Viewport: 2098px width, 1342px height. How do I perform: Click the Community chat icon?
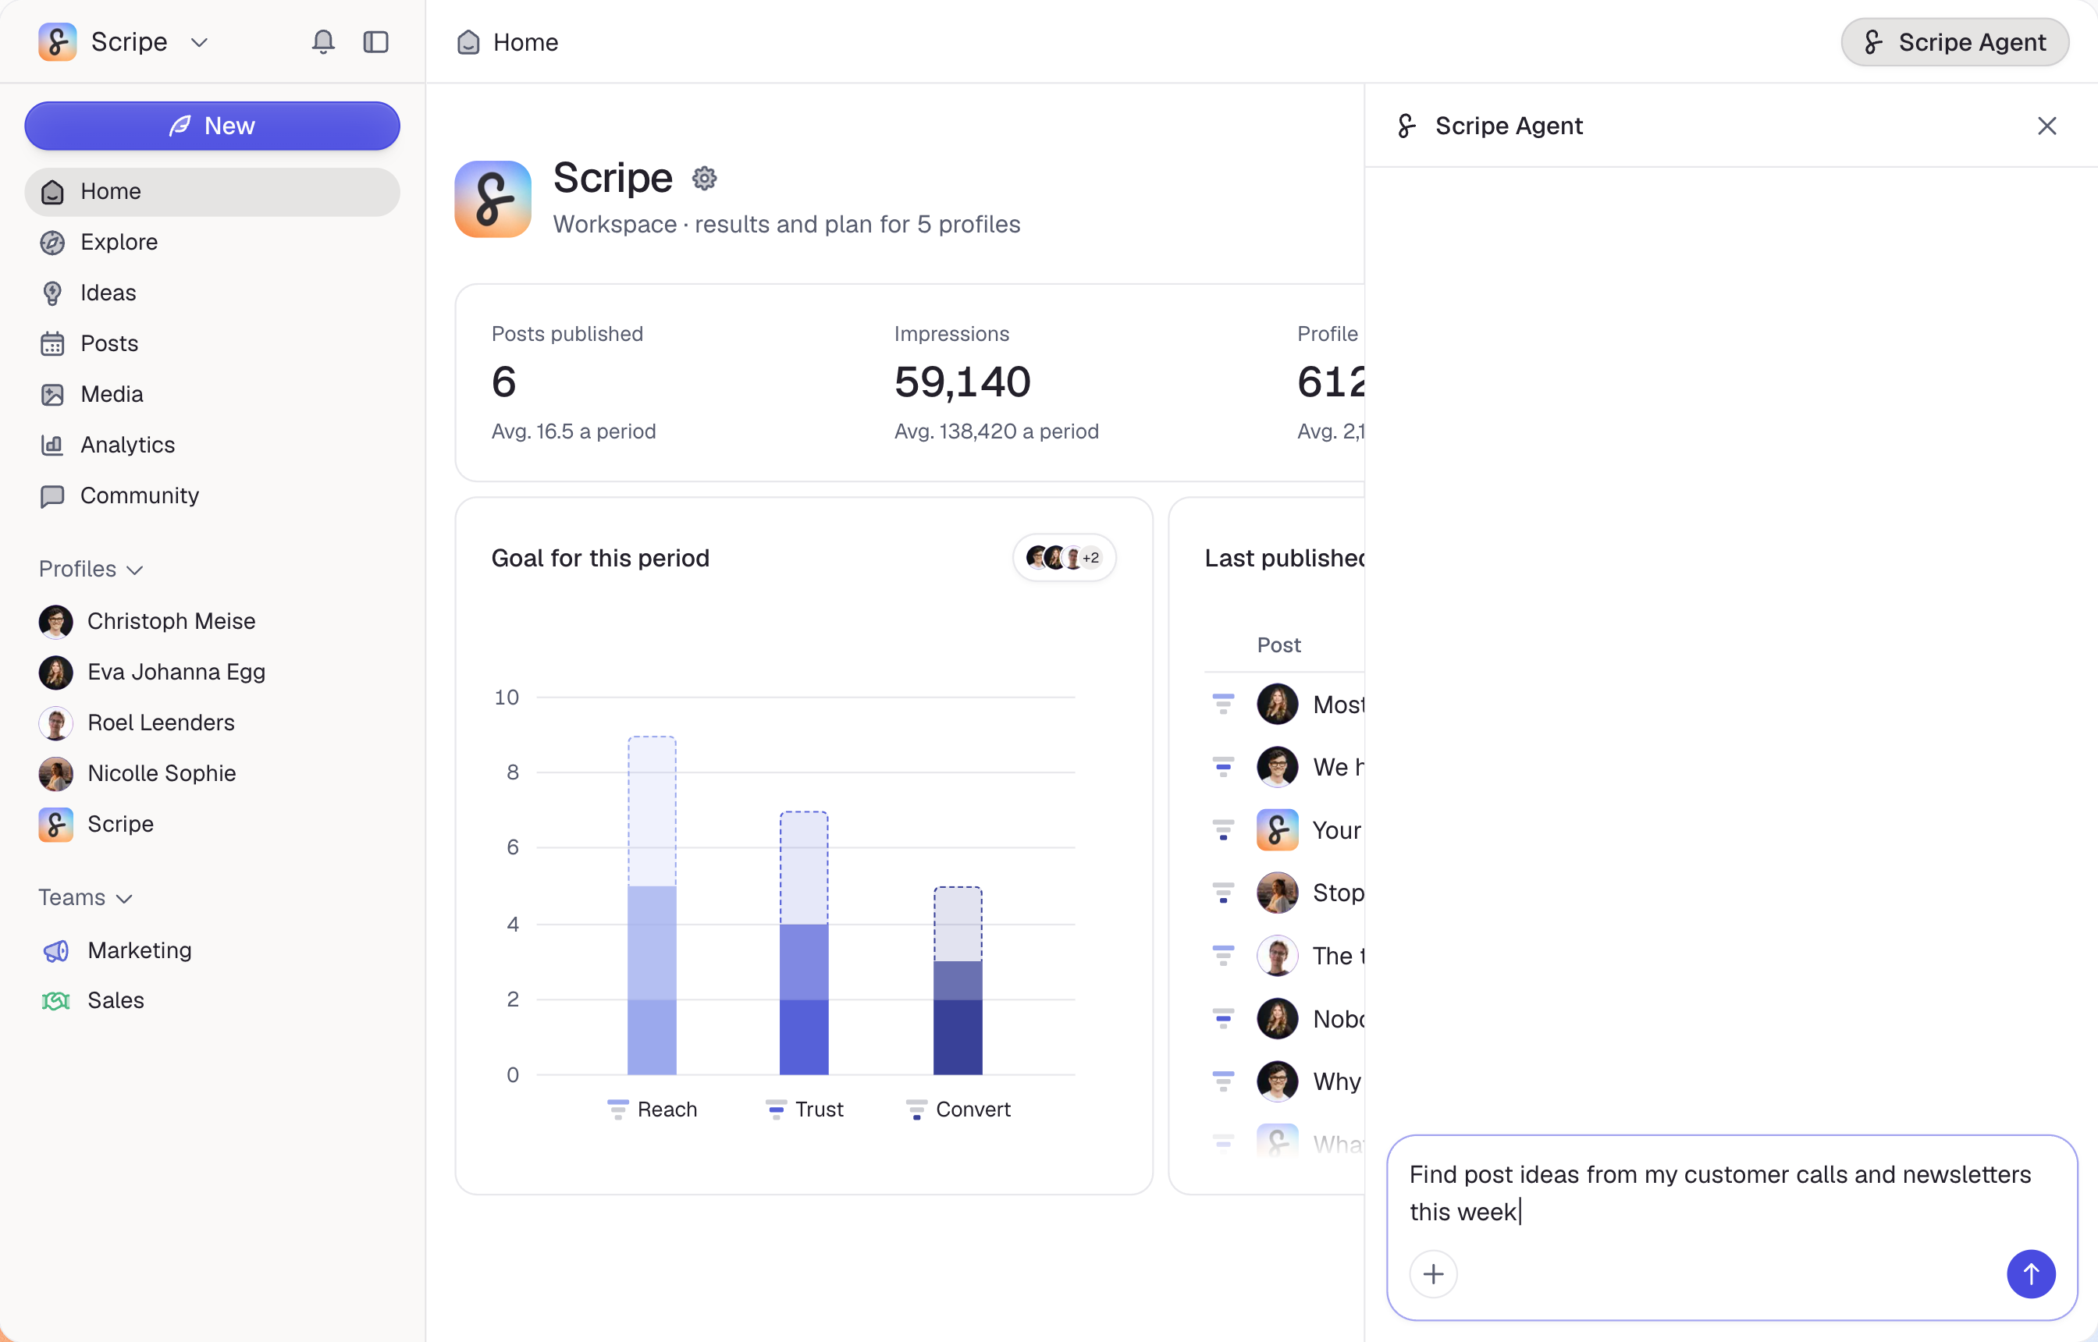pyautogui.click(x=52, y=496)
